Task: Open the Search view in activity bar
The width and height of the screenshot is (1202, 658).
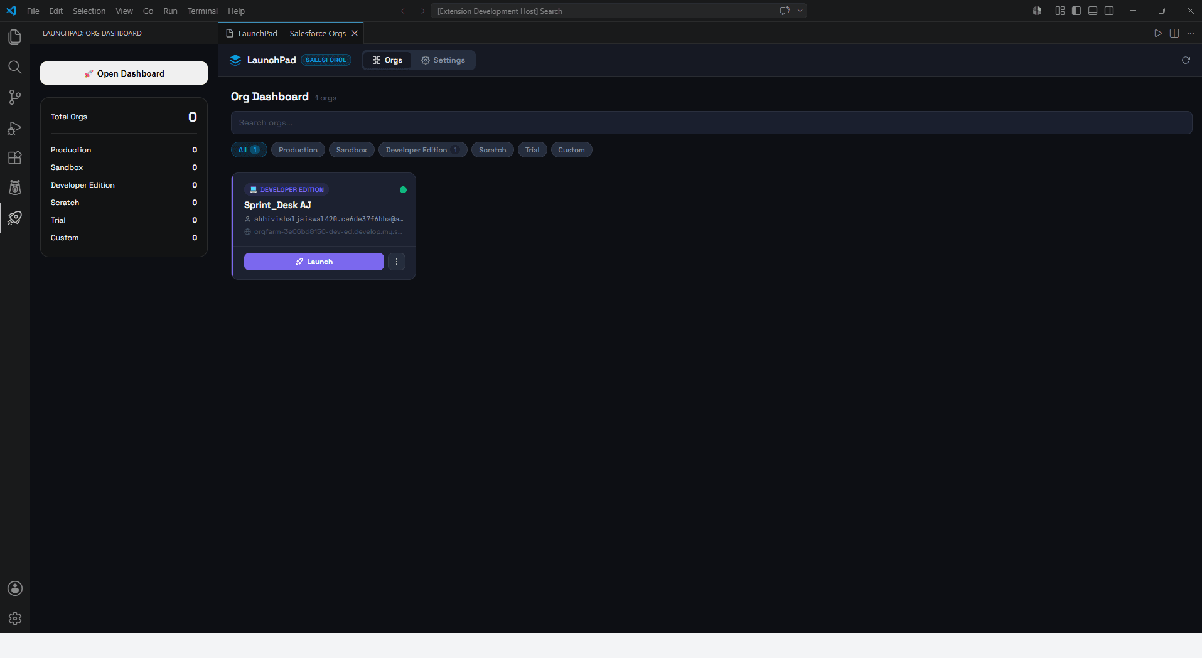Action: 14,67
